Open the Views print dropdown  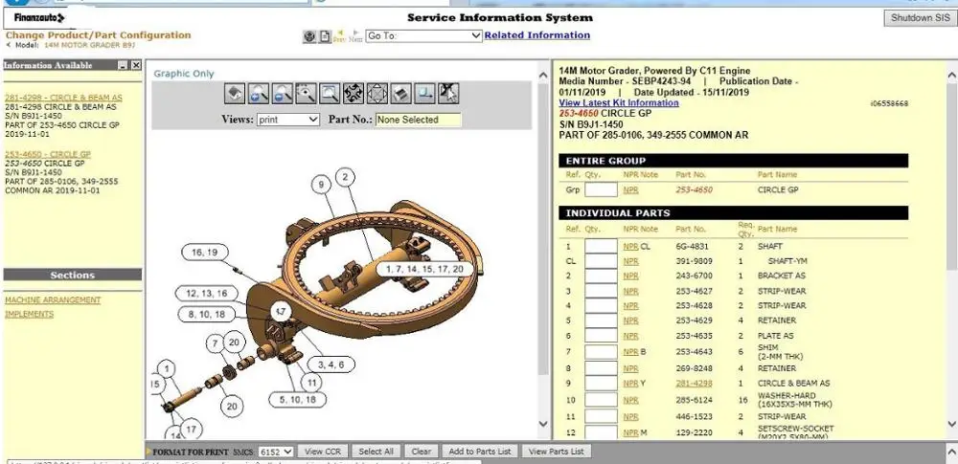[x=288, y=120]
